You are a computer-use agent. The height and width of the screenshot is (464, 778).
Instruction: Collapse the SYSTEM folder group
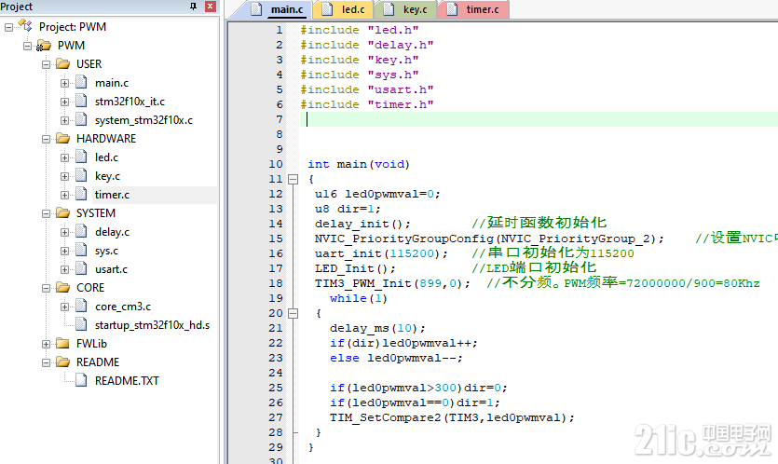pos(47,214)
